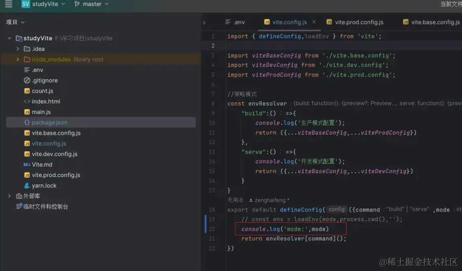Click the envResolver[command]() return statement
The height and width of the screenshot is (271, 462).
[294, 239]
